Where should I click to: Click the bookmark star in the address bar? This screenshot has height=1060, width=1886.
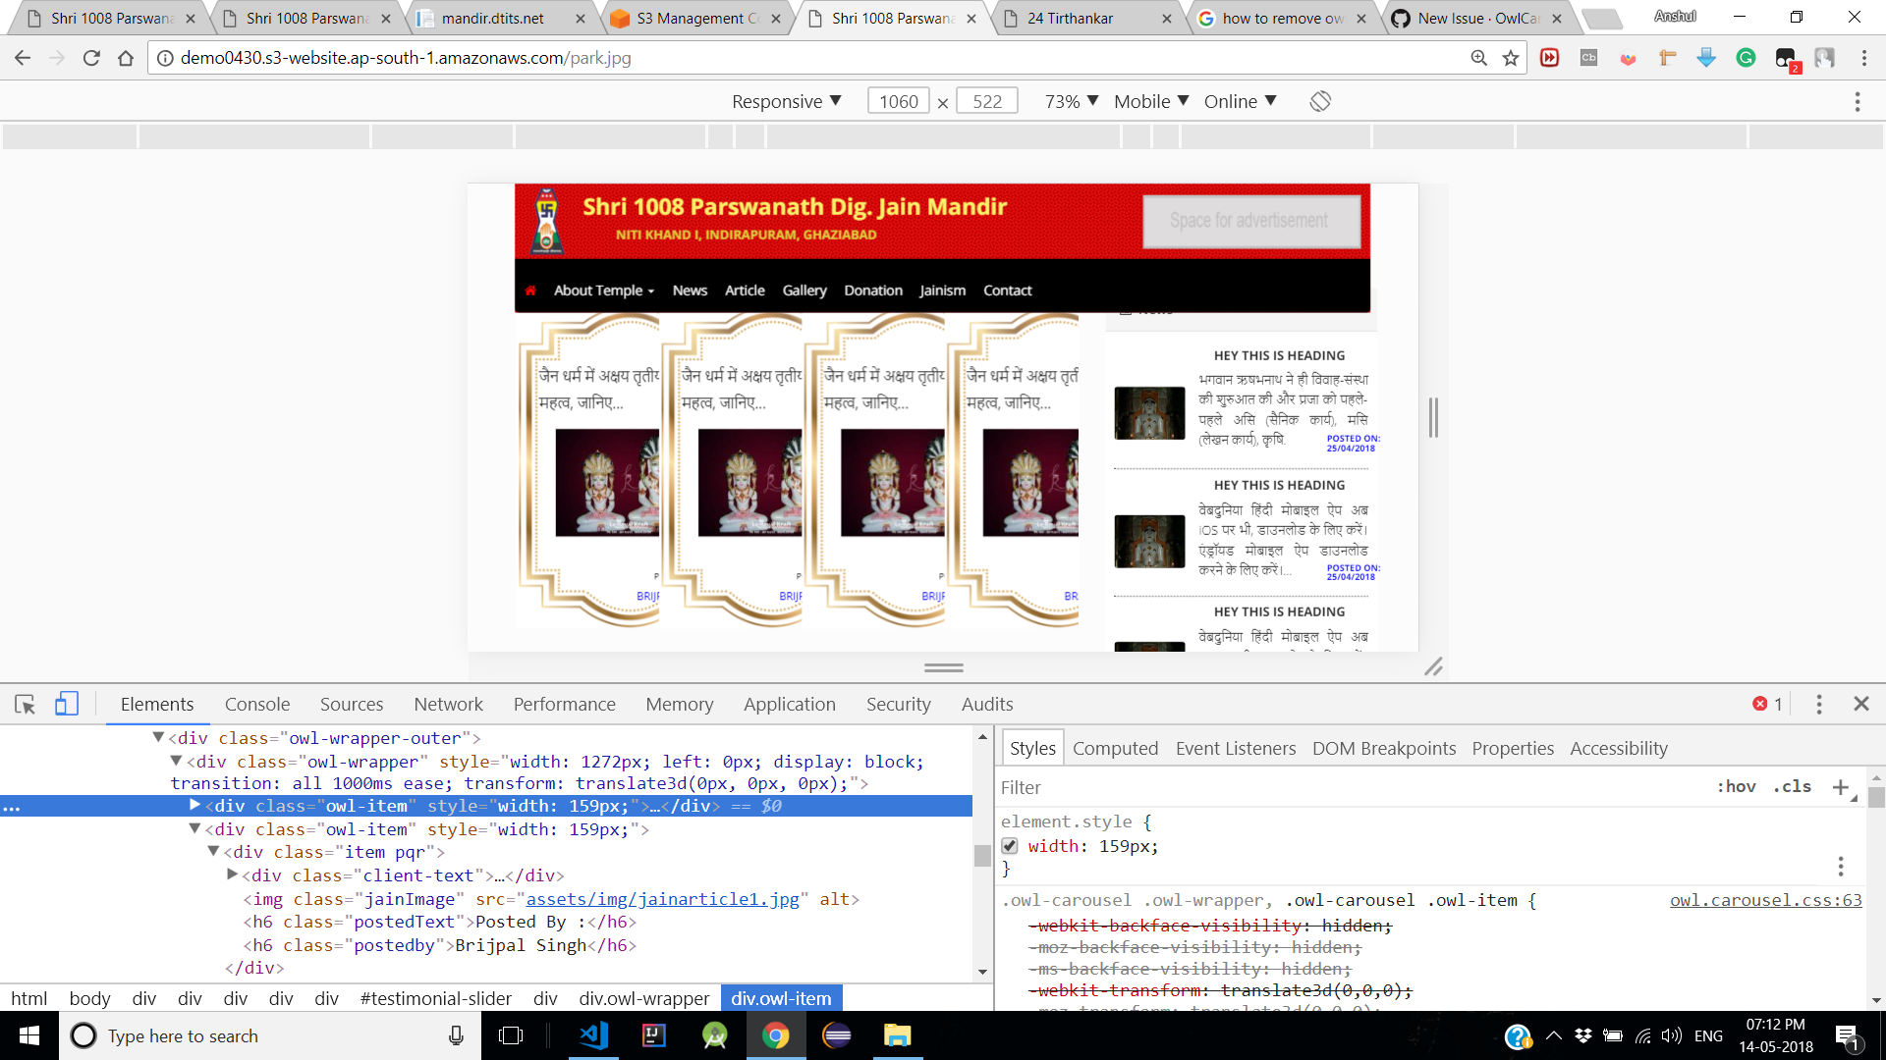point(1510,58)
